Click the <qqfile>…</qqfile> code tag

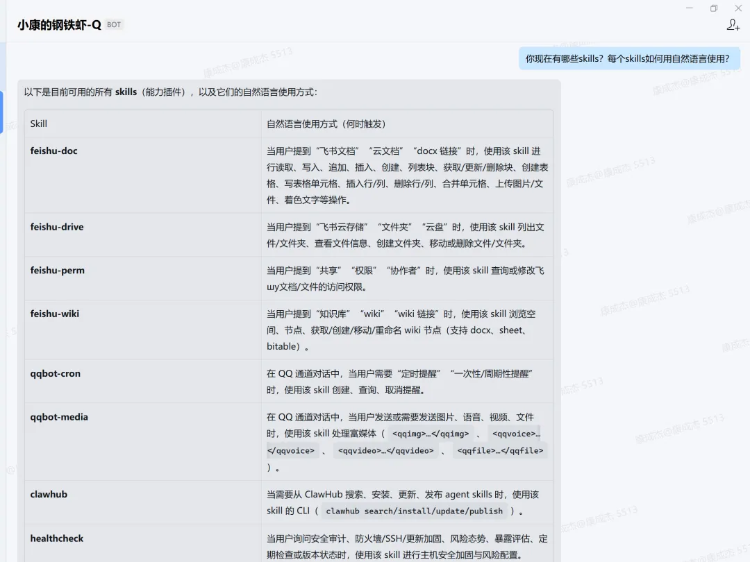click(500, 451)
